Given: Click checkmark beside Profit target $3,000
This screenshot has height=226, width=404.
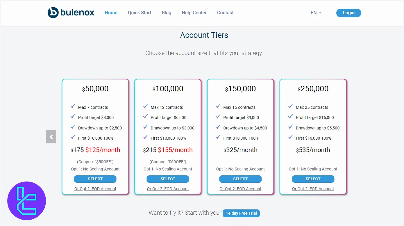Looking at the screenshot, I should (x=73, y=117).
